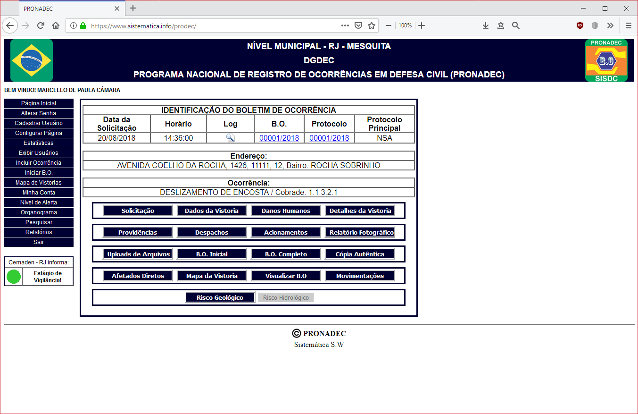
Task: Open Dados da Vistoria button
Action: tap(212, 211)
